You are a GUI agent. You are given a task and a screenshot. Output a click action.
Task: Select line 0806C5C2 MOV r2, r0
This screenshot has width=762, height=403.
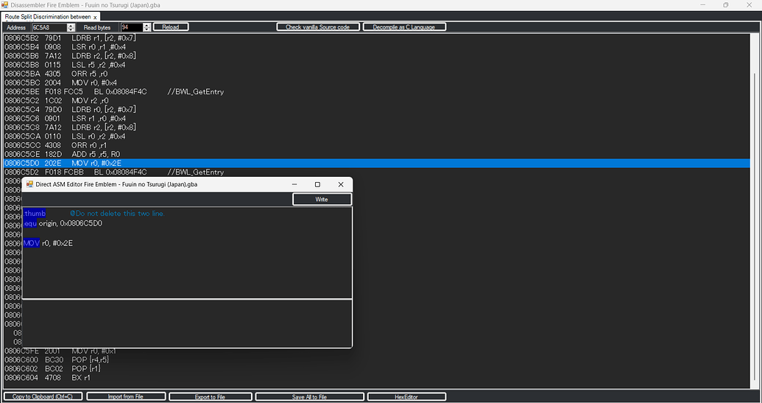pyautogui.click(x=377, y=101)
